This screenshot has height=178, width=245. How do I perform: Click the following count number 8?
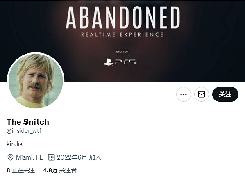[x=8, y=170]
